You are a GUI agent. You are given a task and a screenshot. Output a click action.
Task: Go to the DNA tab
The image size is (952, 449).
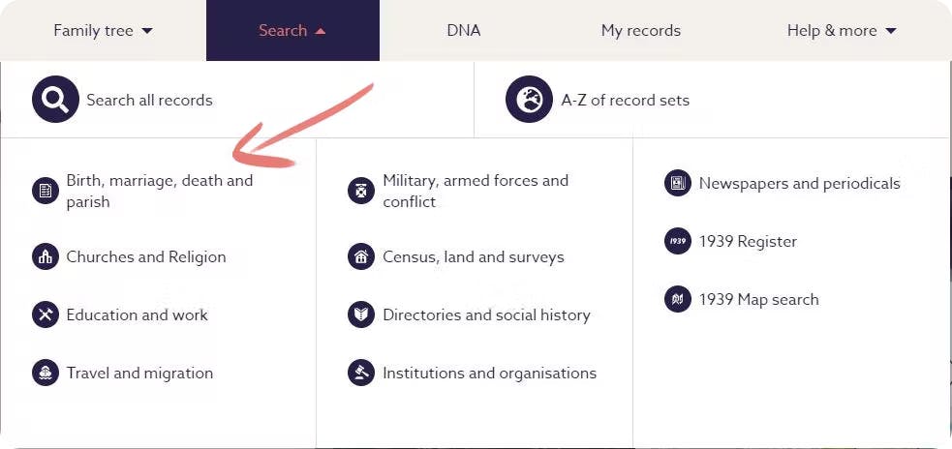coord(464,31)
